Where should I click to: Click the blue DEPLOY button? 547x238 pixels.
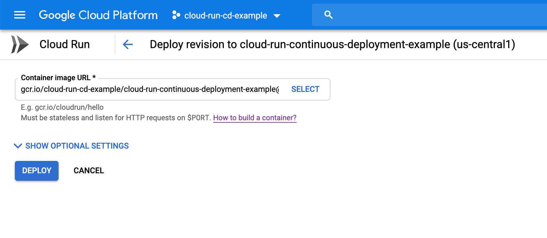click(x=37, y=170)
